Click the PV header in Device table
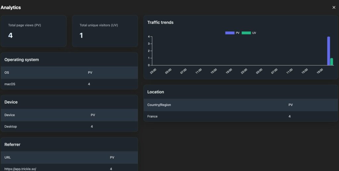The height and width of the screenshot is (171, 339). [93, 115]
